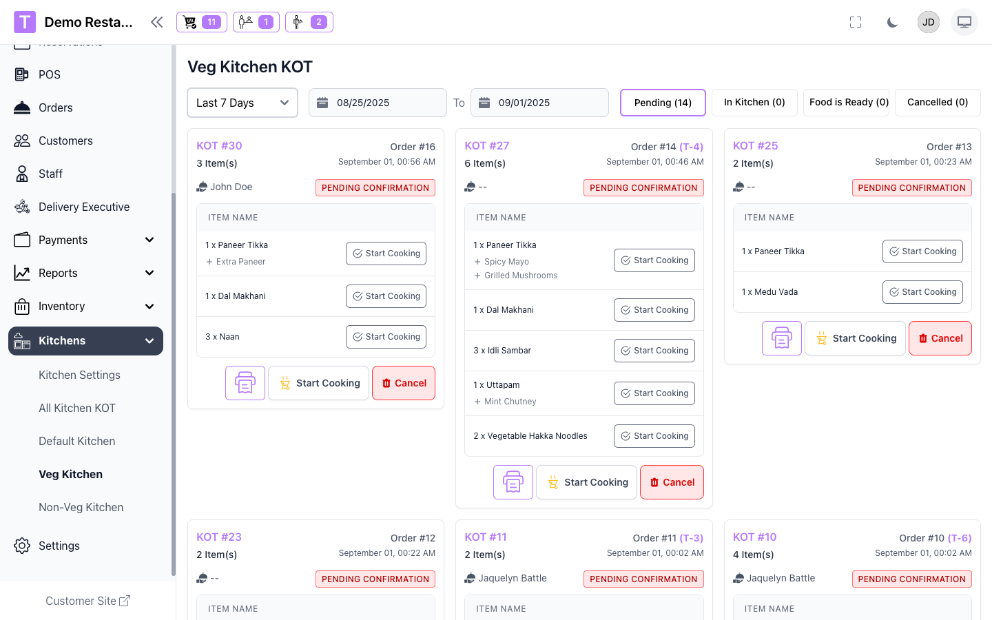Screen dimensions: 992x620
Task: Open the Last 7 Days dropdown
Action: click(x=242, y=103)
